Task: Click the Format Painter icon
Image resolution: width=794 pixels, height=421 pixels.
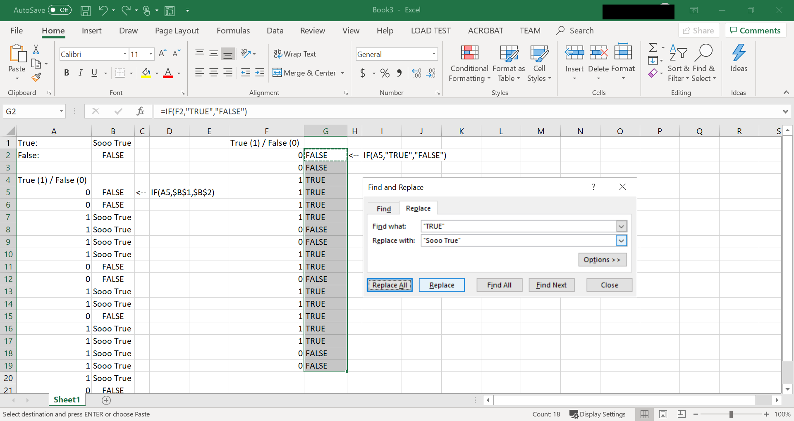Action: click(x=36, y=77)
